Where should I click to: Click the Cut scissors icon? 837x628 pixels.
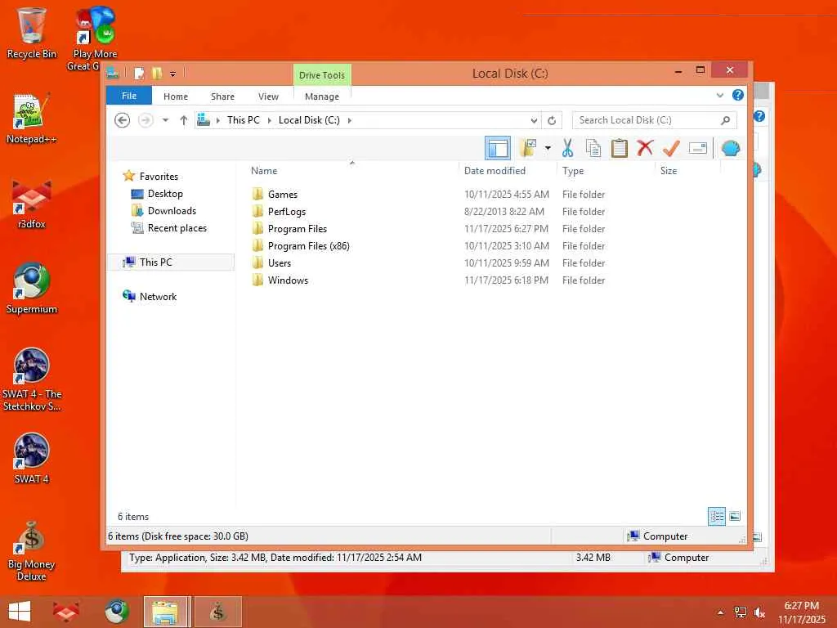[x=567, y=148]
